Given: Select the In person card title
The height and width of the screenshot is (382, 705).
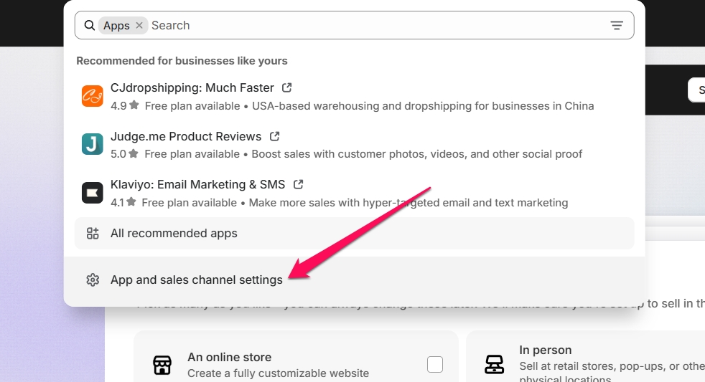Looking at the screenshot, I should click(x=546, y=350).
